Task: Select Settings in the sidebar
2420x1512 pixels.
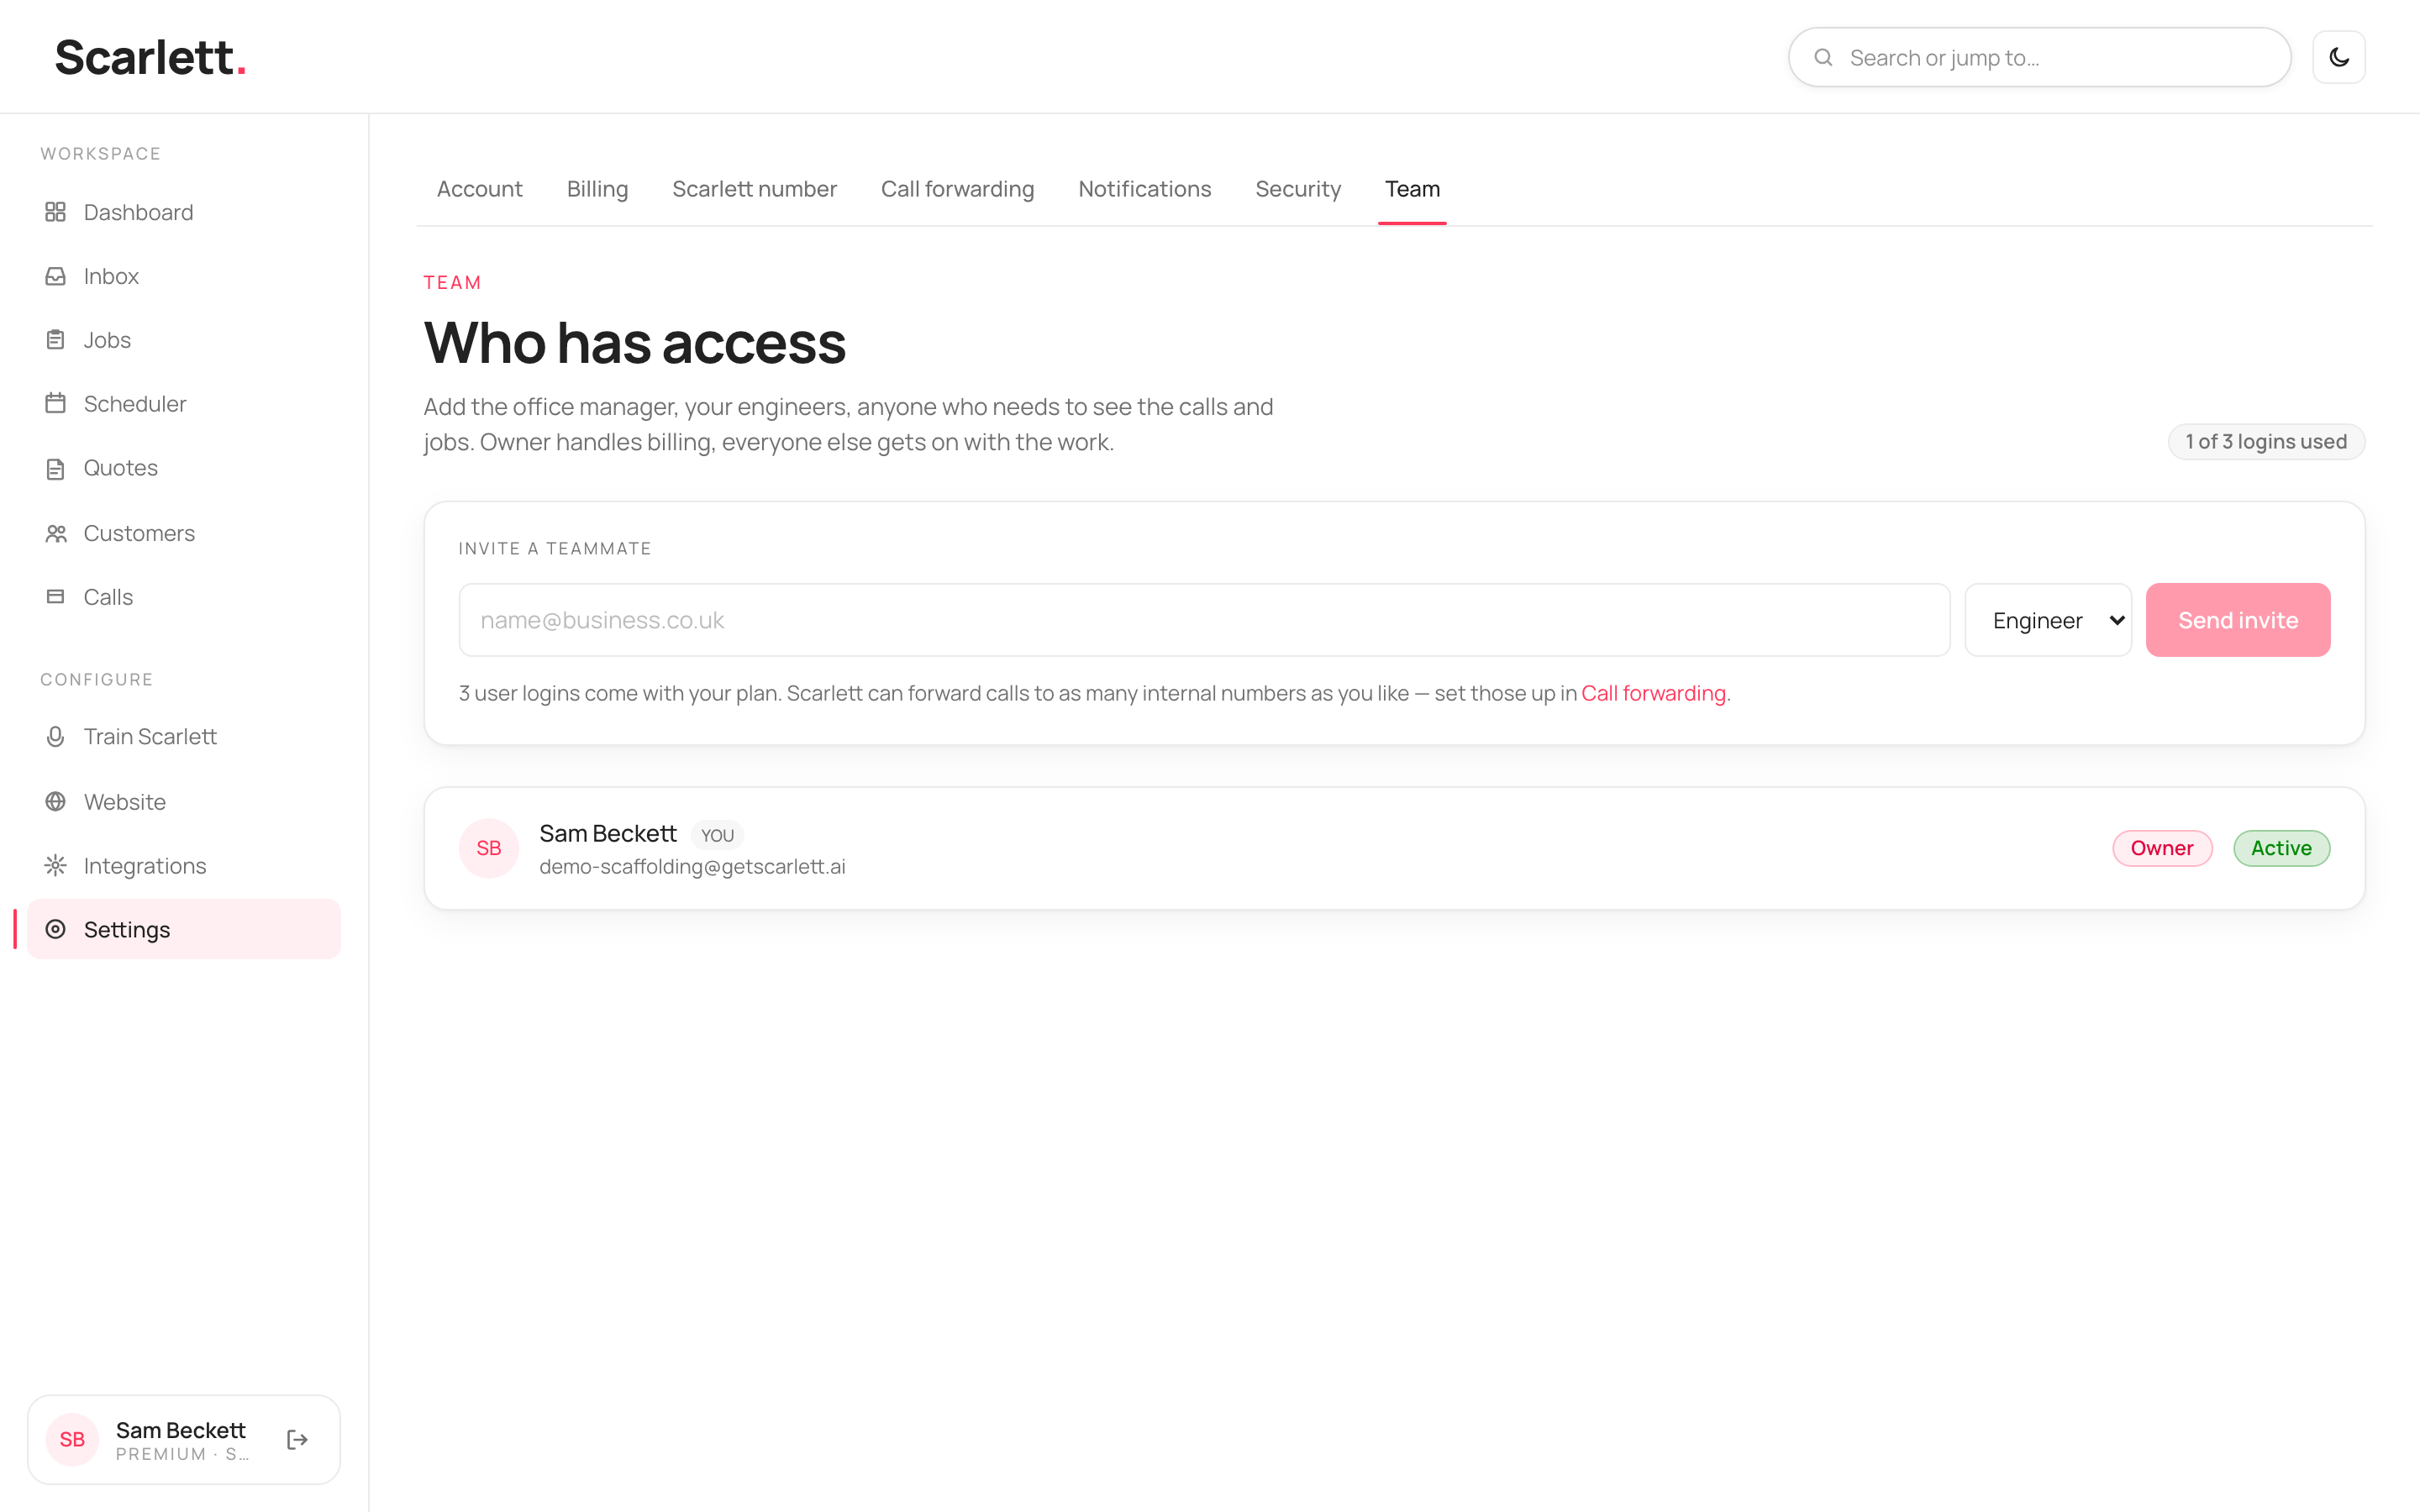Action: 184,930
